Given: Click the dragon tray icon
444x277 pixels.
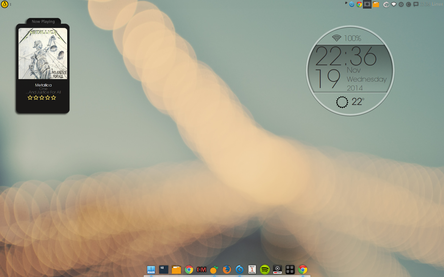Looking at the screenshot, I should [386, 4].
